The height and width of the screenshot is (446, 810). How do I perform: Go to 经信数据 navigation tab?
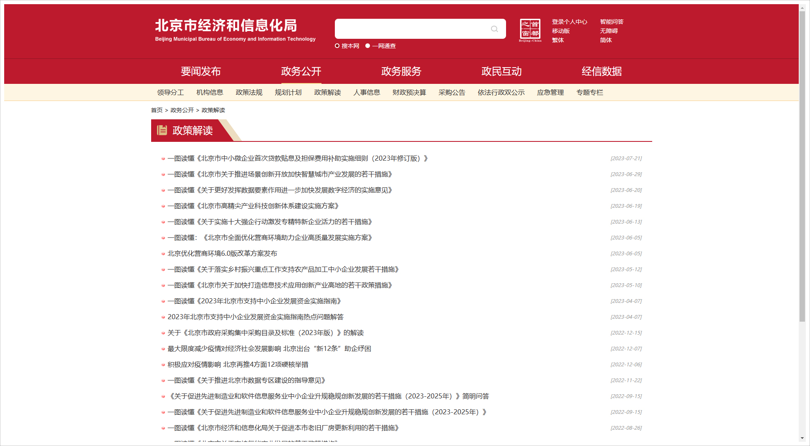(x=602, y=71)
